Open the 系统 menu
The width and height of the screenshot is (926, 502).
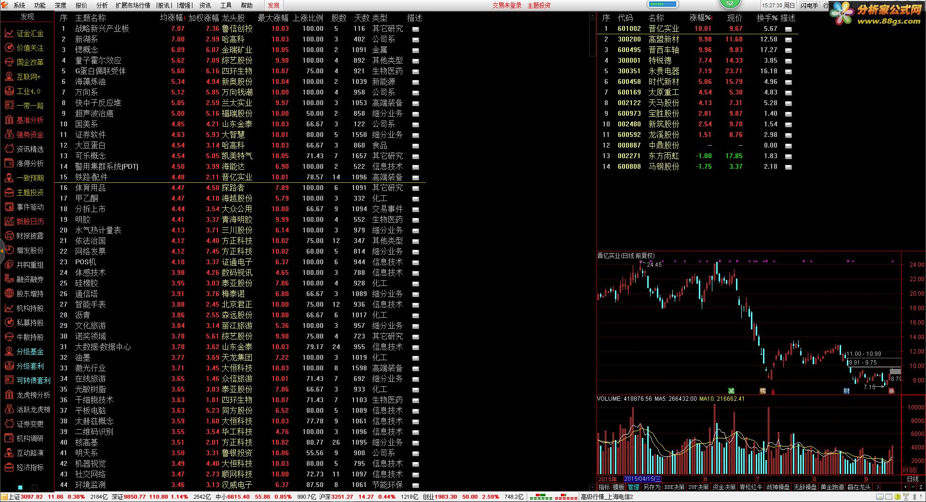coord(19,5)
